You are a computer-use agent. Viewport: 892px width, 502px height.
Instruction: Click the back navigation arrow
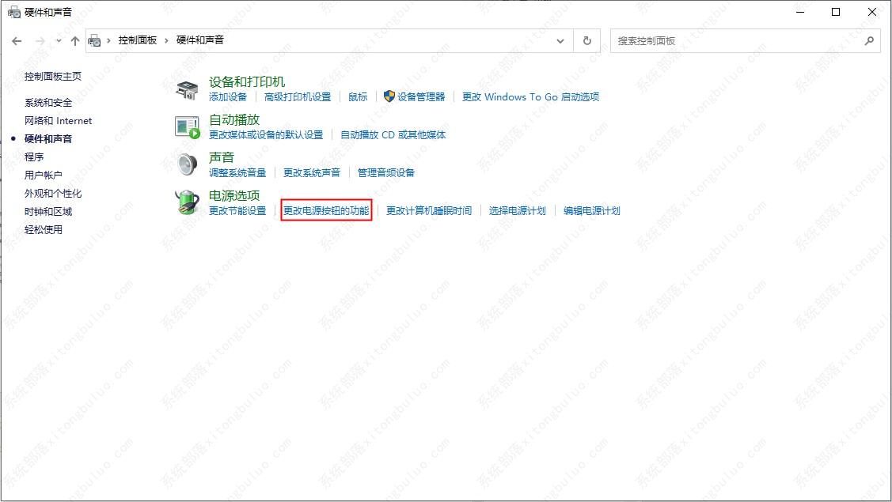pyautogui.click(x=17, y=40)
